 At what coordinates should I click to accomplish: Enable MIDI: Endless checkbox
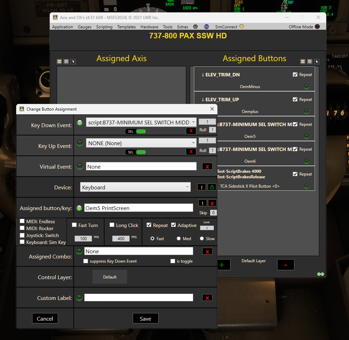coord(22,221)
